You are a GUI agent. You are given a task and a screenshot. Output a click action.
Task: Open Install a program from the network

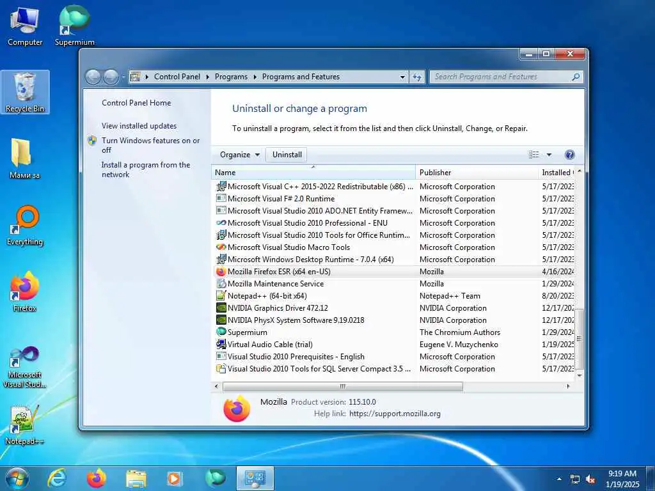tap(145, 169)
